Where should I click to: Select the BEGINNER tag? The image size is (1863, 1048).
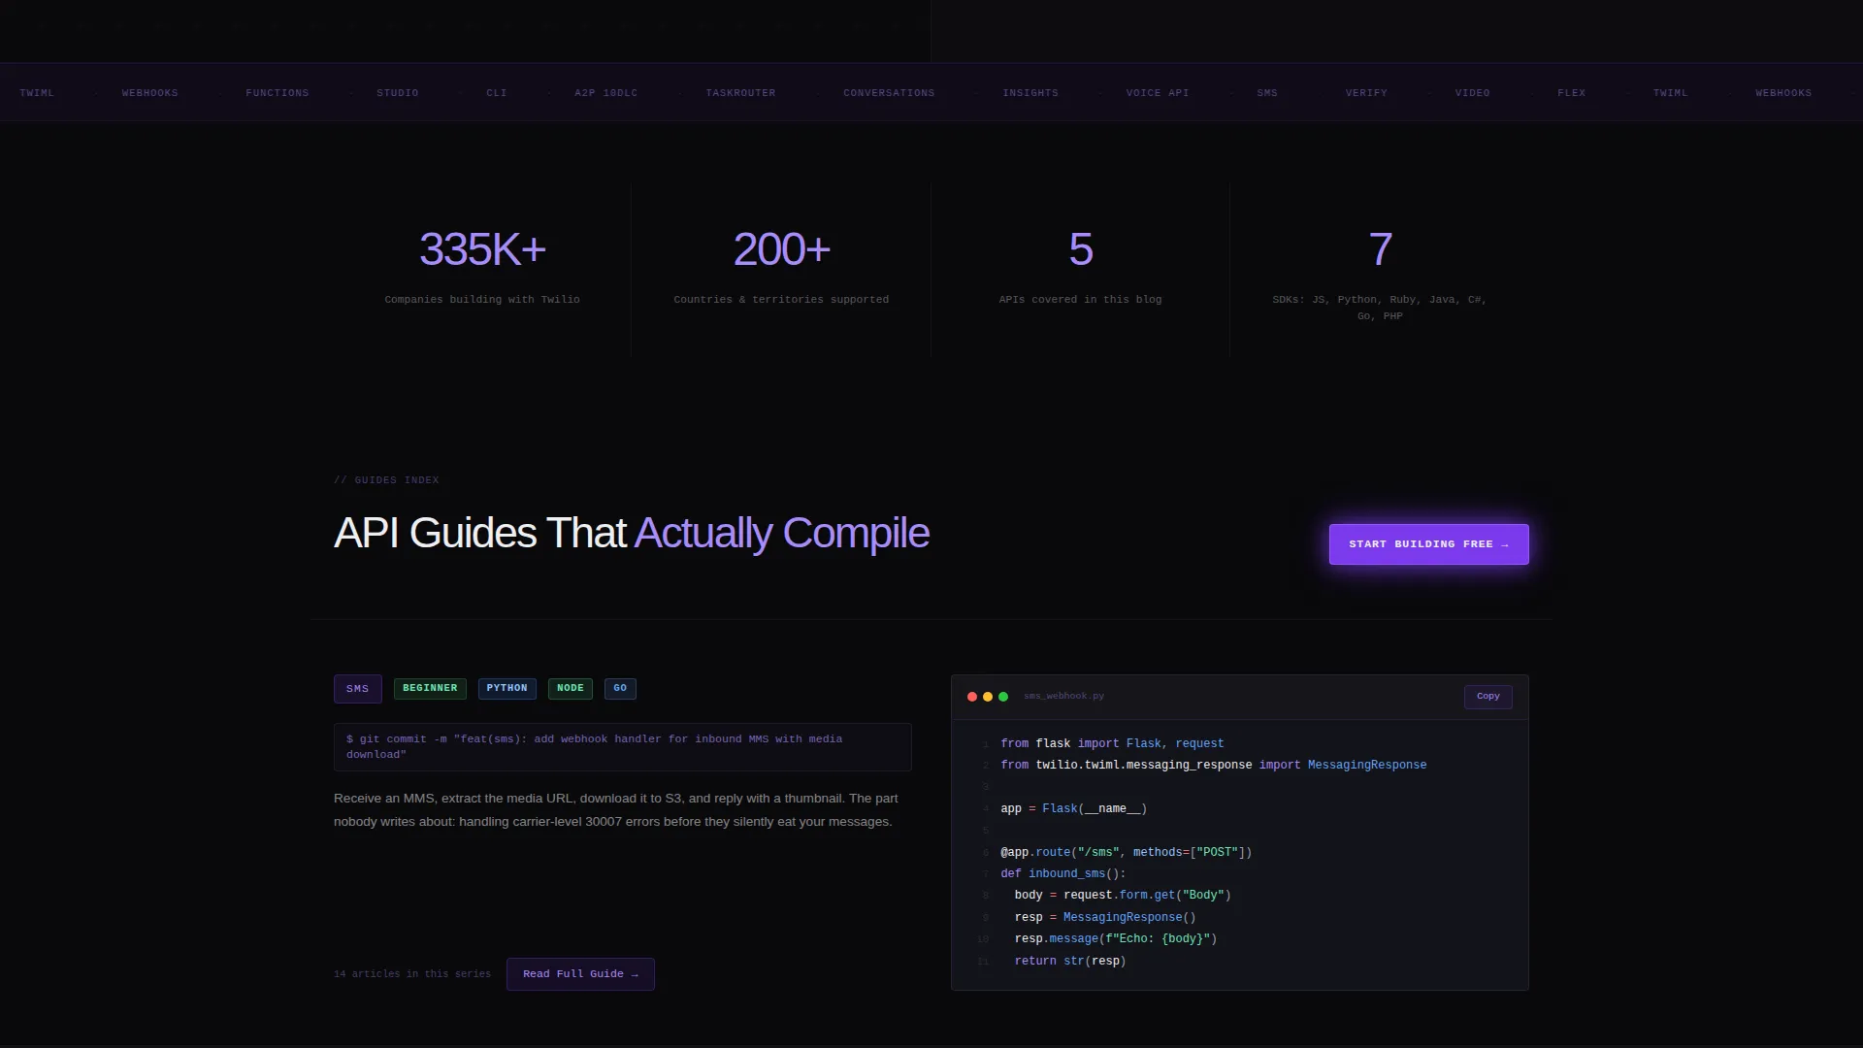coord(430,688)
